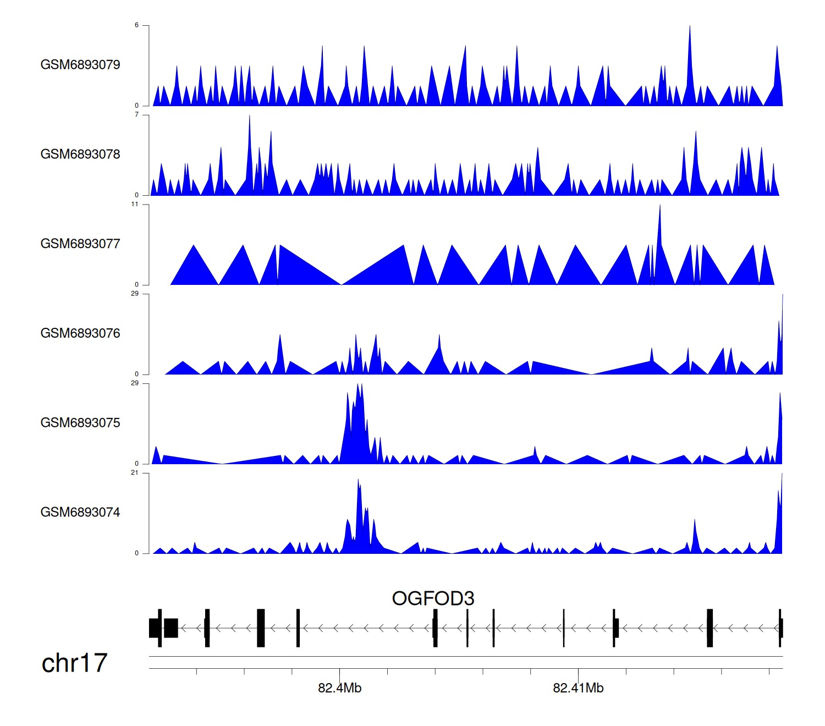Click the GSM6893077 track name
825x726 pixels.
(80, 244)
